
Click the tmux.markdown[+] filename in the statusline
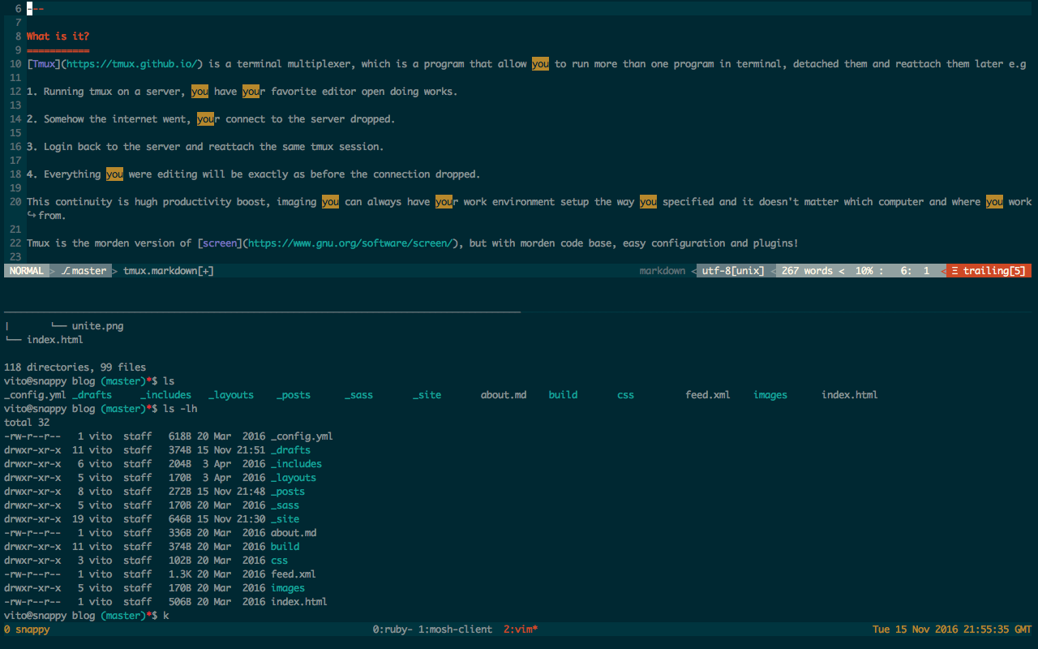click(x=169, y=271)
